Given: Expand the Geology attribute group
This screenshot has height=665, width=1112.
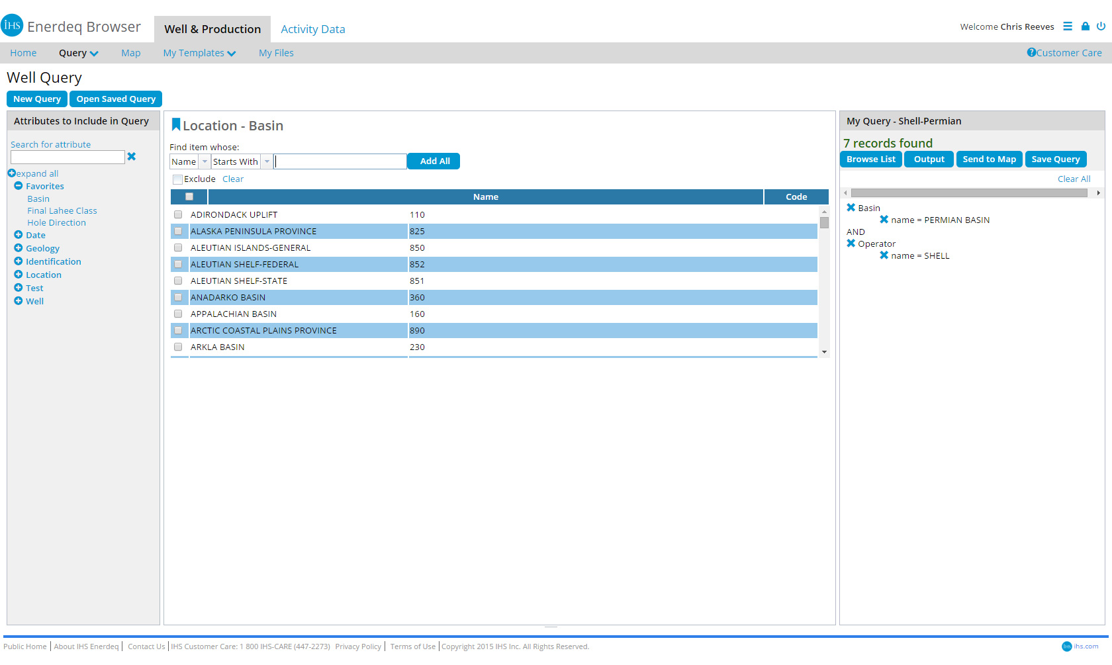Looking at the screenshot, I should click(19, 248).
